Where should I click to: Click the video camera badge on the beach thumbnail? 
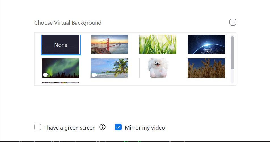click(x=94, y=75)
